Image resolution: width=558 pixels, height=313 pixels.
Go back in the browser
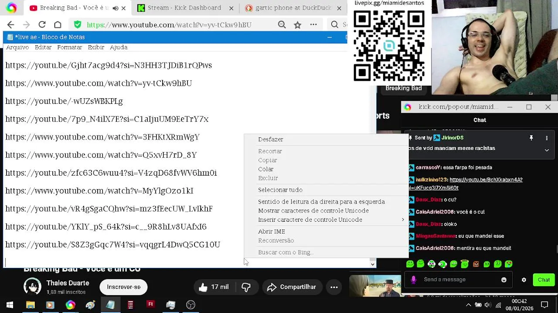coord(11,25)
